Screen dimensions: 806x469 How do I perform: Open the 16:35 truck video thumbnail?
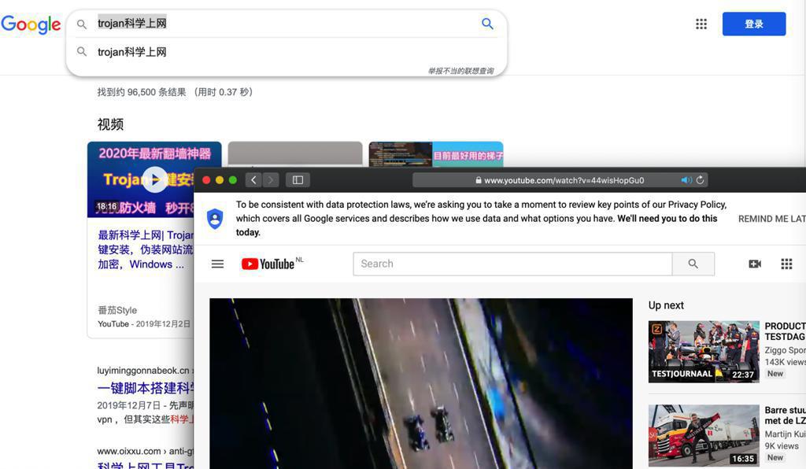[x=704, y=436]
